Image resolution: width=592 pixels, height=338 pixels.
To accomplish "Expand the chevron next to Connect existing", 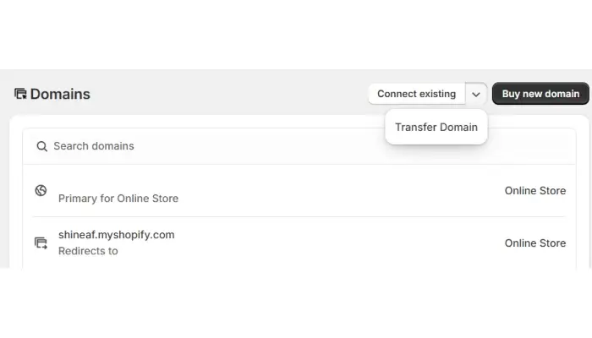I will [x=476, y=94].
